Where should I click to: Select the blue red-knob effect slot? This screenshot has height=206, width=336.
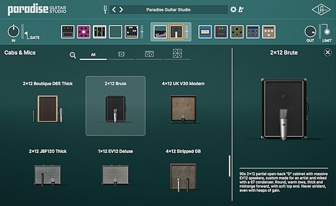[x=253, y=32]
